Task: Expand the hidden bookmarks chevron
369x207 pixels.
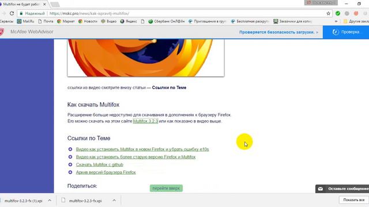Action: point(336,21)
